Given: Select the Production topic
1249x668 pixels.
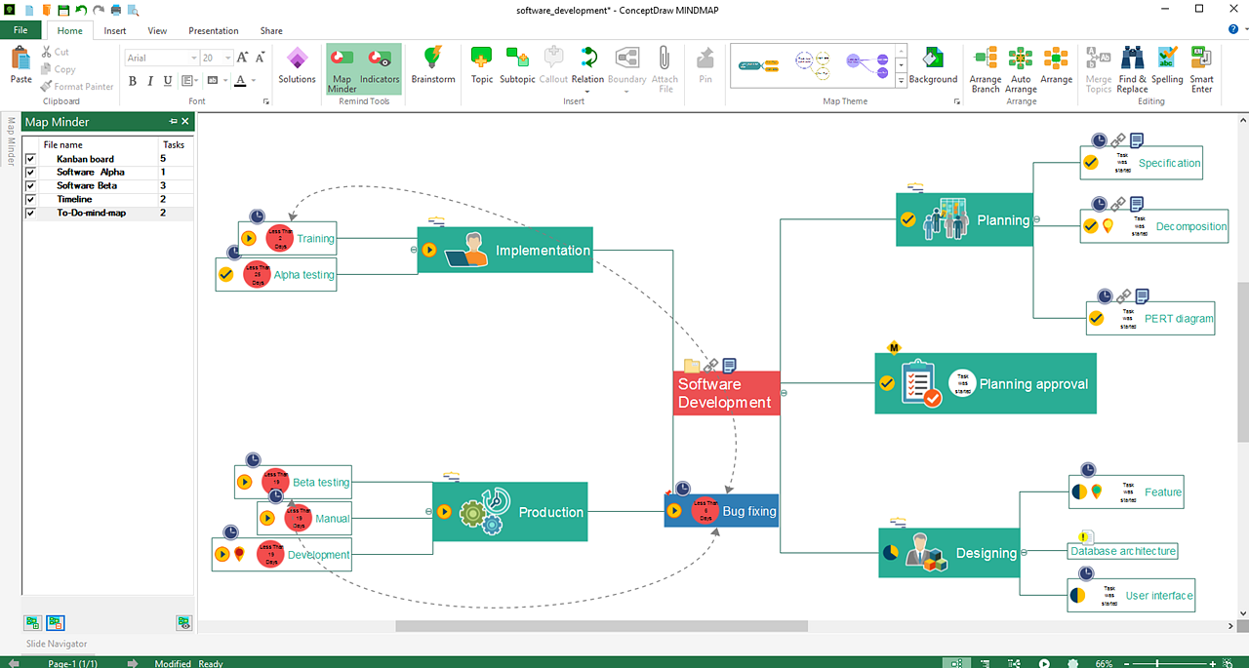Looking at the screenshot, I should click(510, 512).
